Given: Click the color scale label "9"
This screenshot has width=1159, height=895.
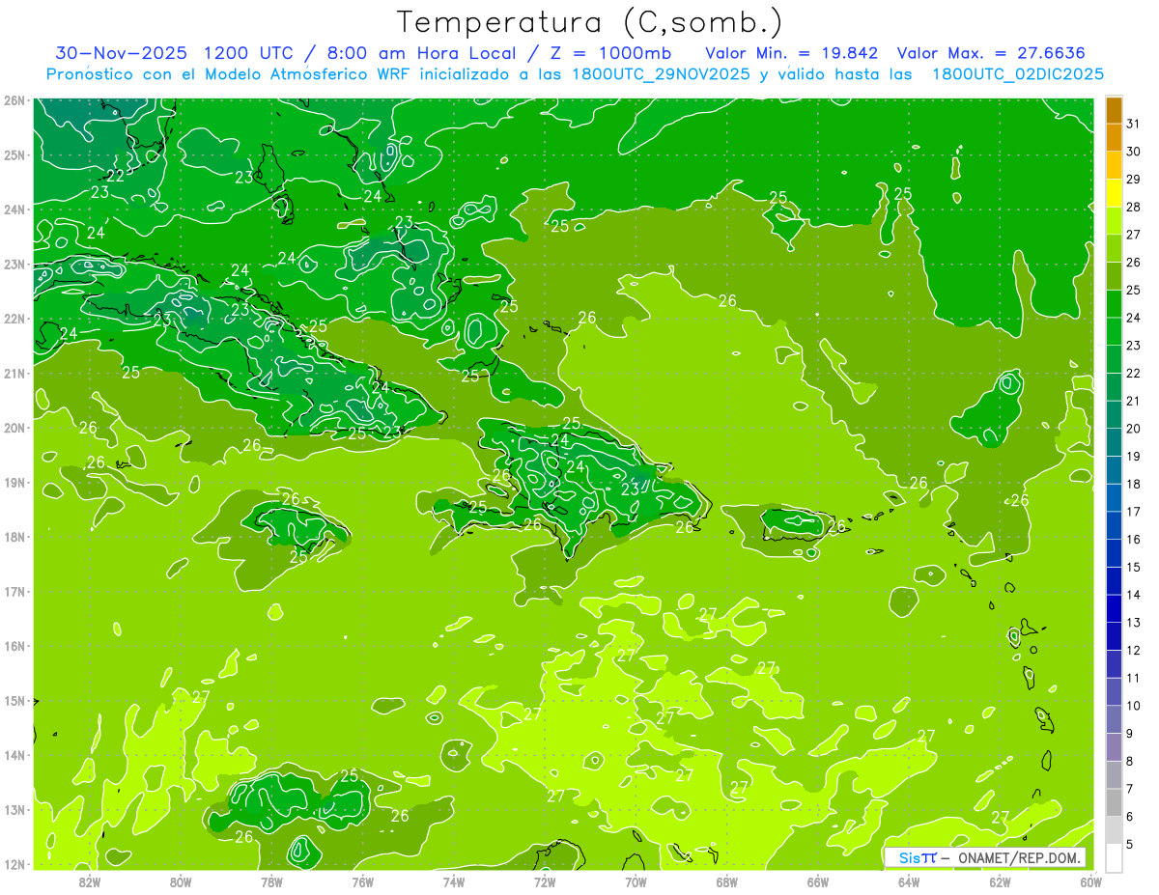Looking at the screenshot, I should (x=1130, y=733).
